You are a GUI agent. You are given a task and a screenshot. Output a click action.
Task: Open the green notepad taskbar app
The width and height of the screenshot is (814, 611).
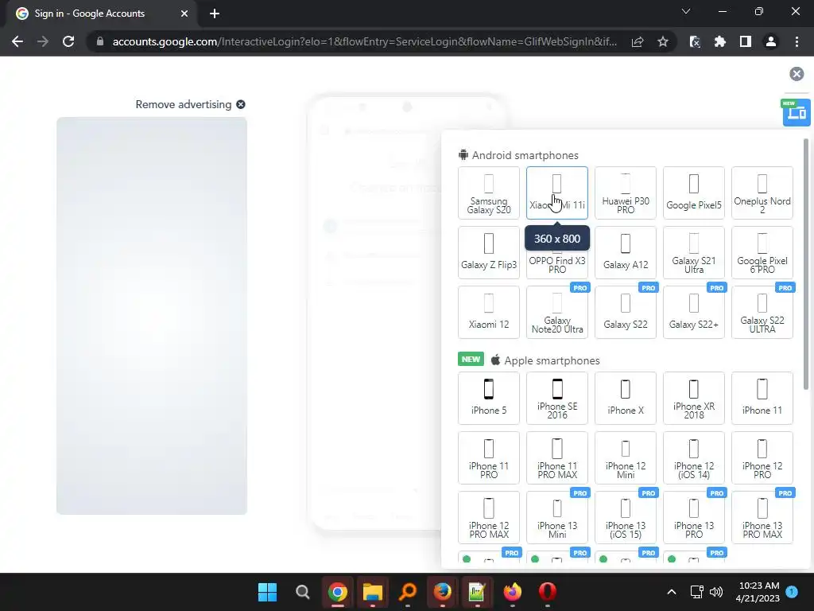477,592
